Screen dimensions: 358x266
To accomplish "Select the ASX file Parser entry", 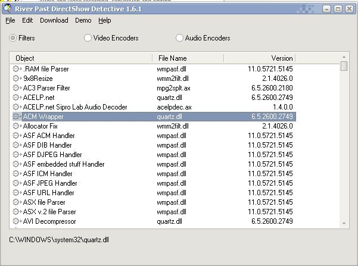I will pyautogui.click(x=153, y=202).
